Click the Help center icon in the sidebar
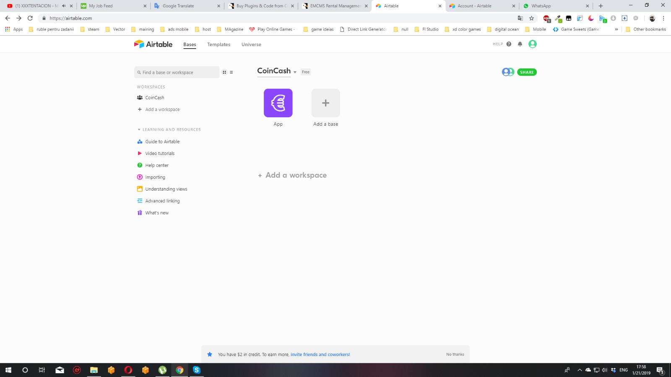Image resolution: width=671 pixels, height=377 pixels. point(140,165)
